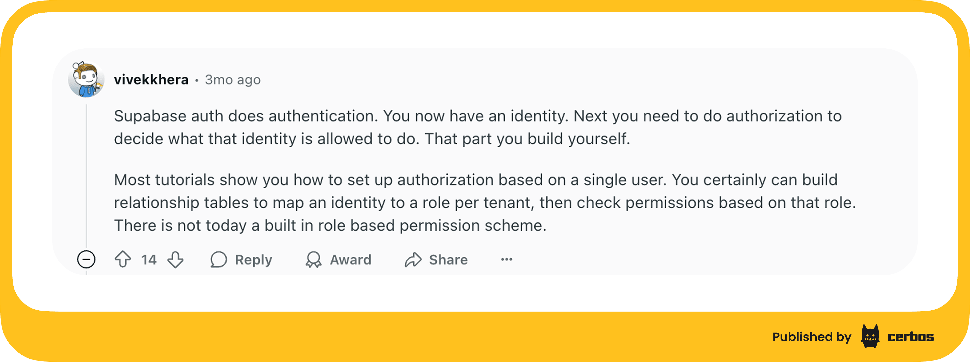970x362 pixels.
Task: Click the "Published by" text
Action: coord(811,337)
